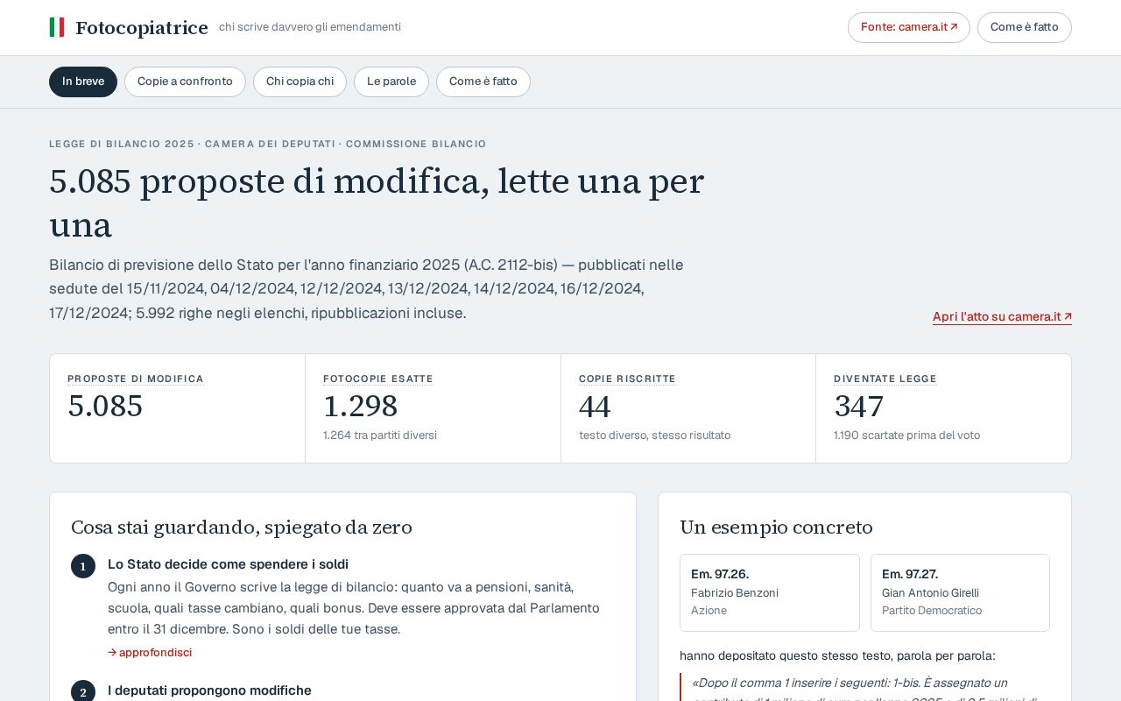Click the 1.190 scartate prima del voto note
This screenshot has height=701, width=1121.
(x=907, y=435)
